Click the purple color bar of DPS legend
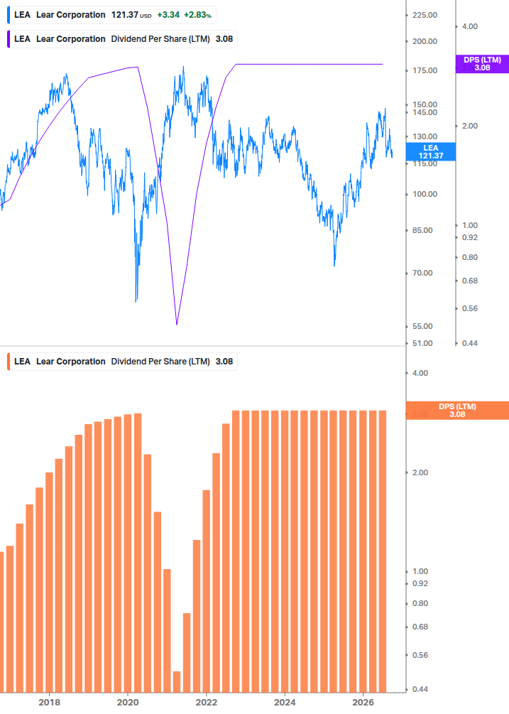 (9, 39)
